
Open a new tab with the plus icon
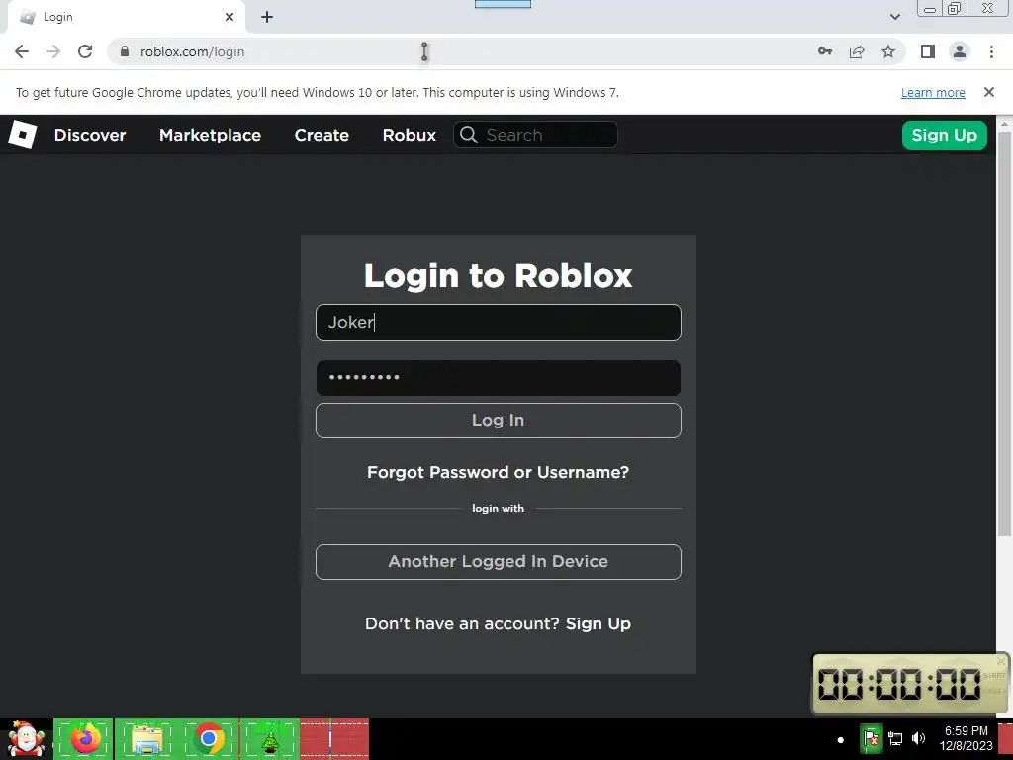click(267, 17)
